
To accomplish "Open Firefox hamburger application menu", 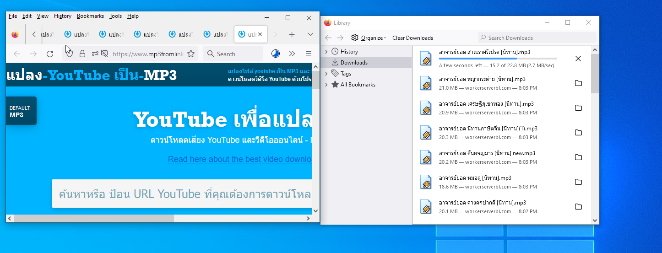I will (x=309, y=54).
